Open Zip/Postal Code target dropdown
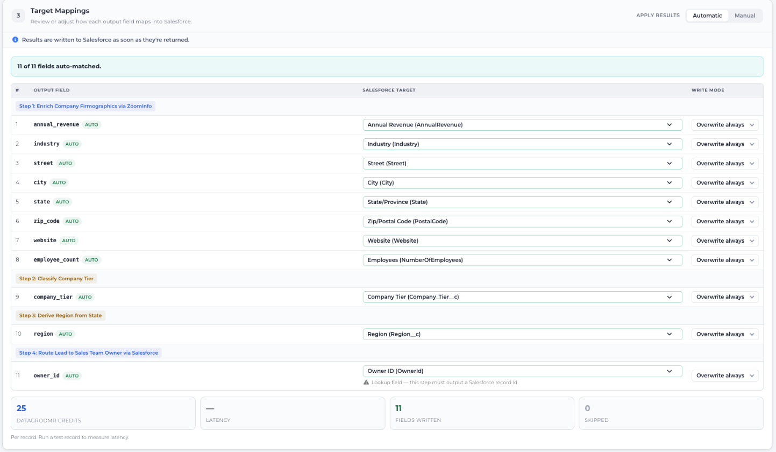 point(523,222)
